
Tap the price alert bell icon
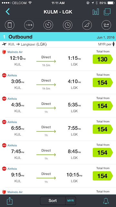[106, 201]
